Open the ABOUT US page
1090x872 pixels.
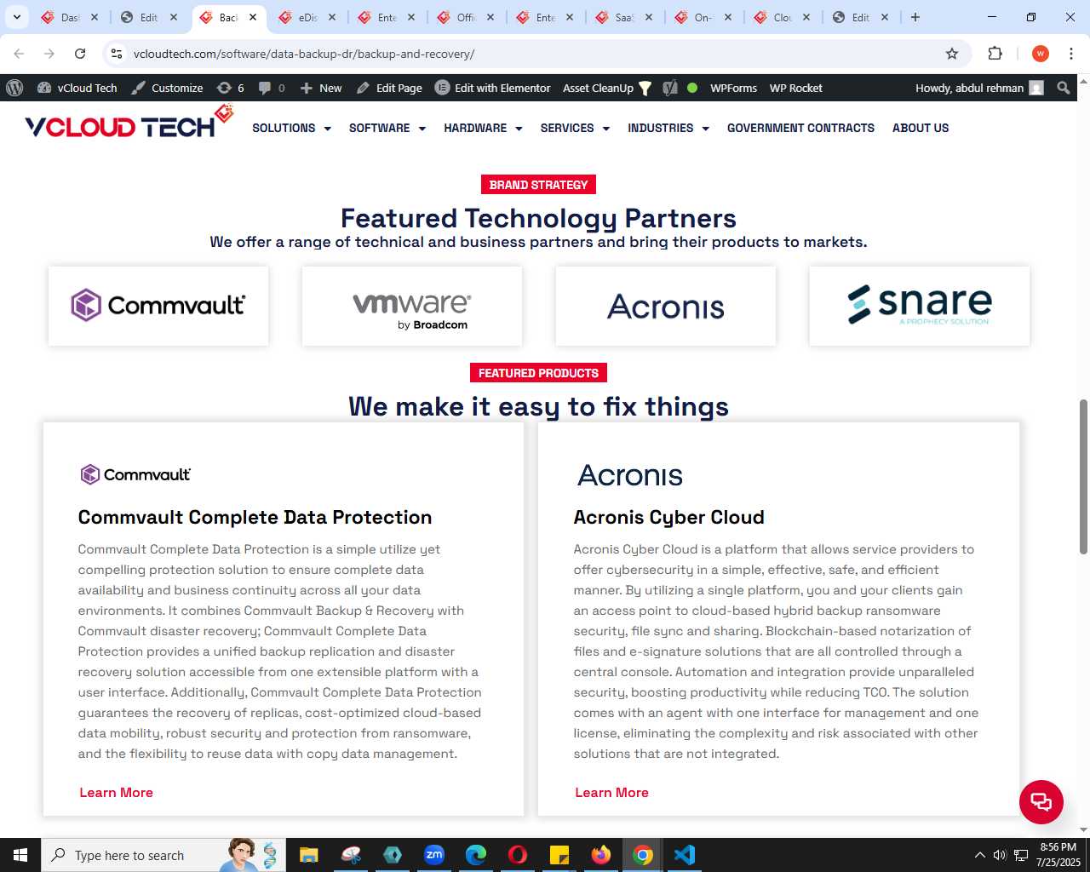(921, 128)
